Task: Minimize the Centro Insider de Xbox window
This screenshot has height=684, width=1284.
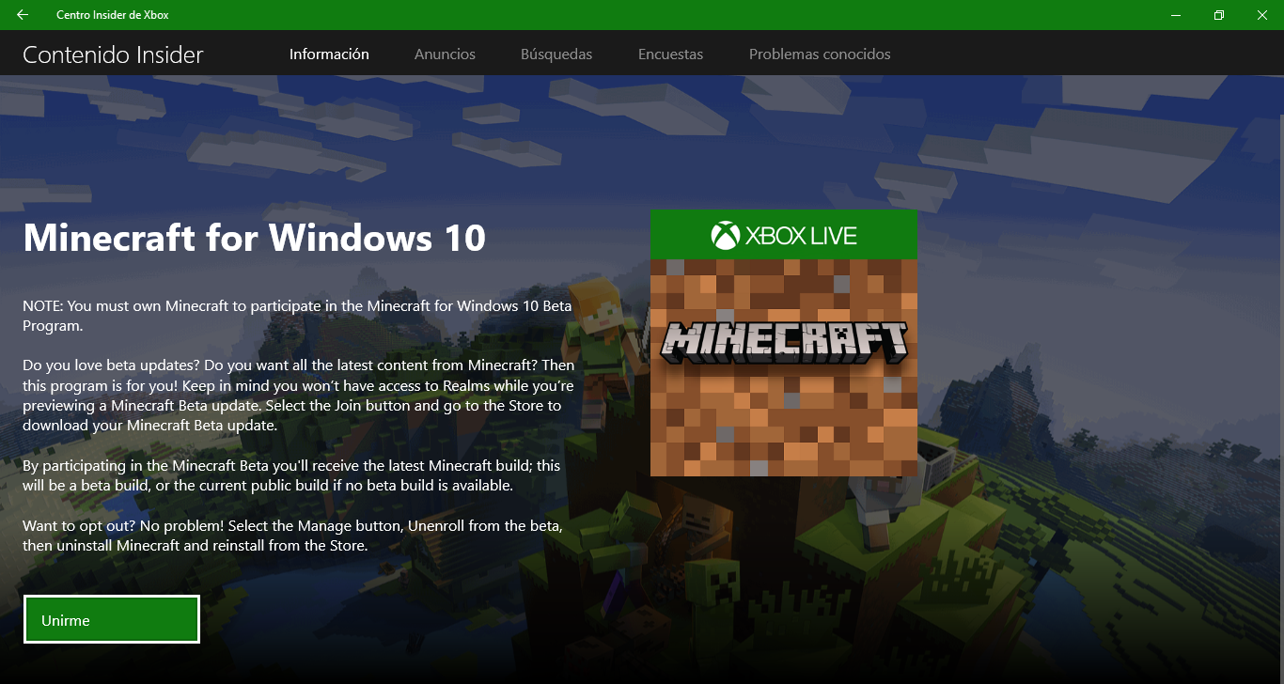Action: (1176, 15)
